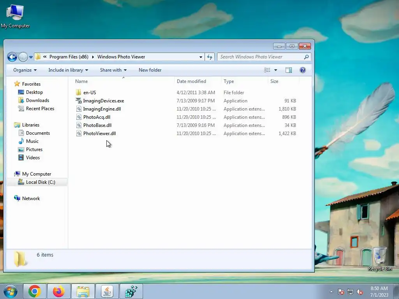Create a New folder
Image resolution: width=399 pixels, height=299 pixels.
coord(150,70)
